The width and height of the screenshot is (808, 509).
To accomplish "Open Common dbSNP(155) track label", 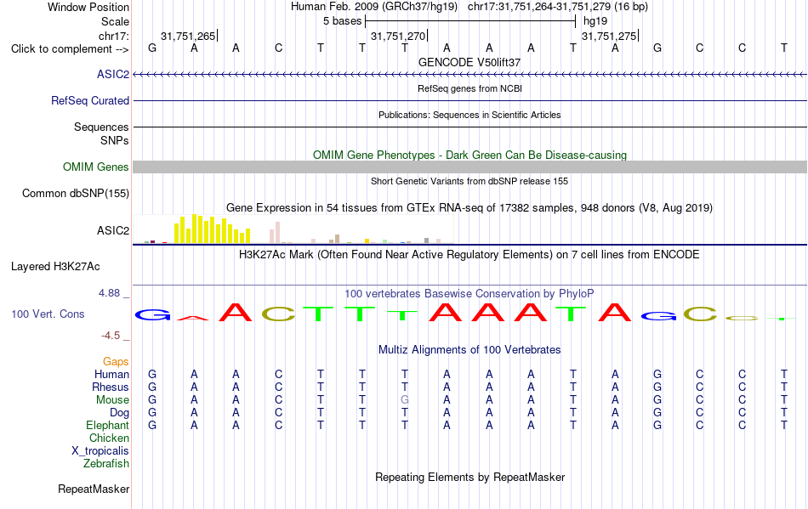I will pos(76,194).
